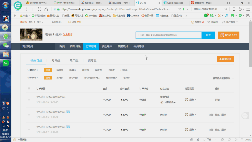Click the browser forward arrow
Screen dimensions: 252x142
[33, 9]
